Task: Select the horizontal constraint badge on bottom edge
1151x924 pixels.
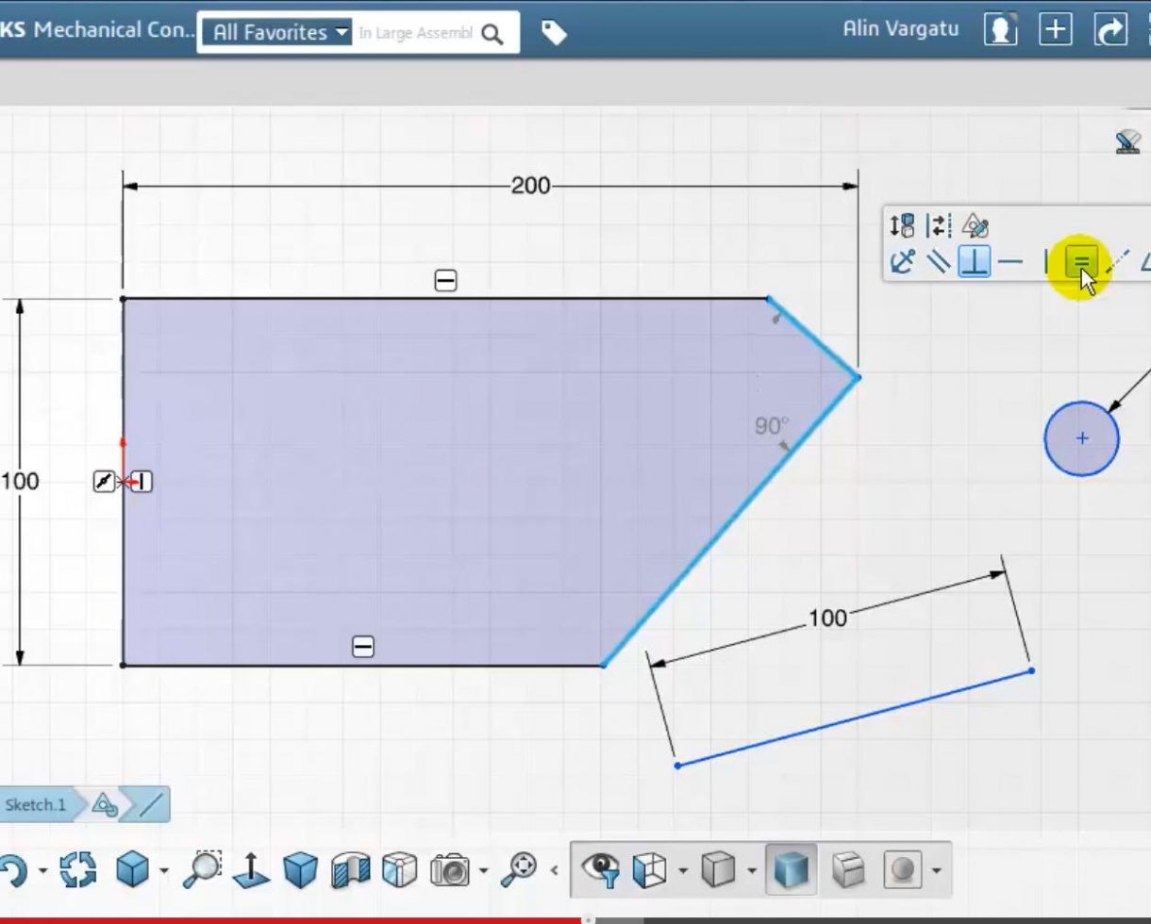Action: click(363, 647)
